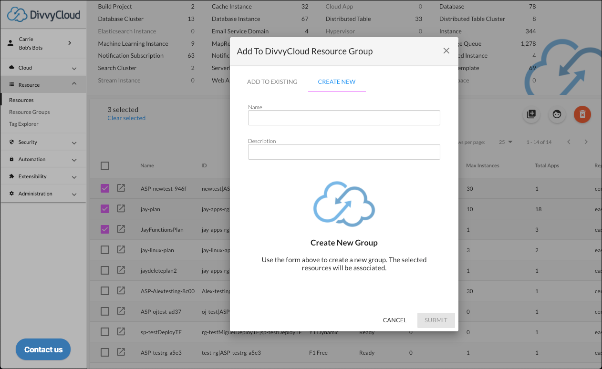
Task: Click the Security shield icon
Action: click(12, 142)
